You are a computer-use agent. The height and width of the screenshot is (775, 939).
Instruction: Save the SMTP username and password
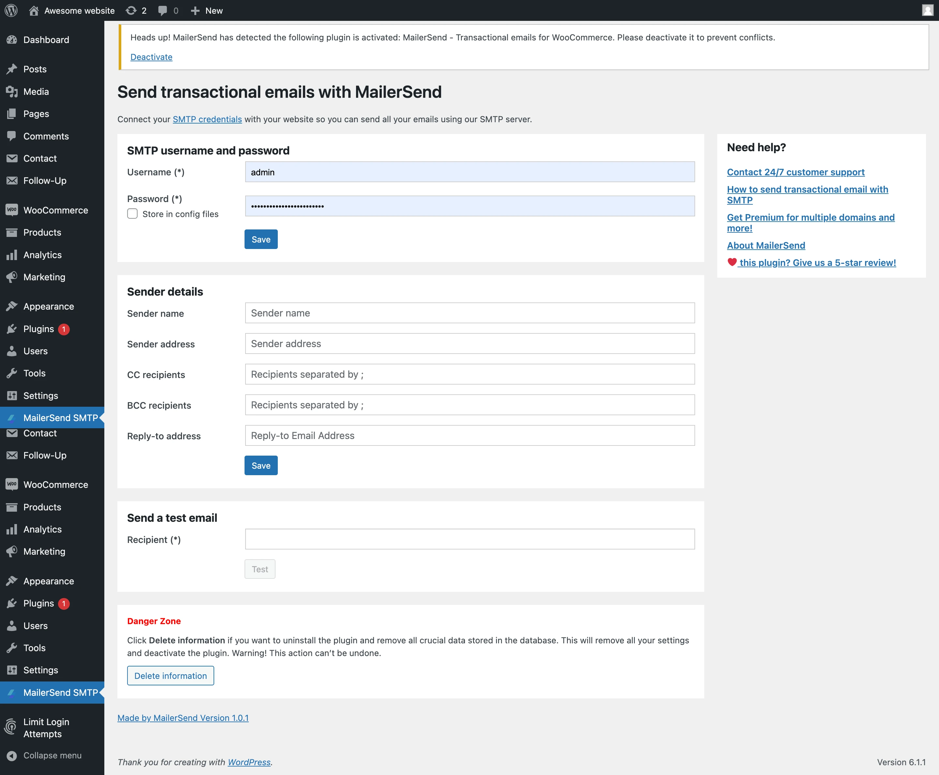click(261, 239)
